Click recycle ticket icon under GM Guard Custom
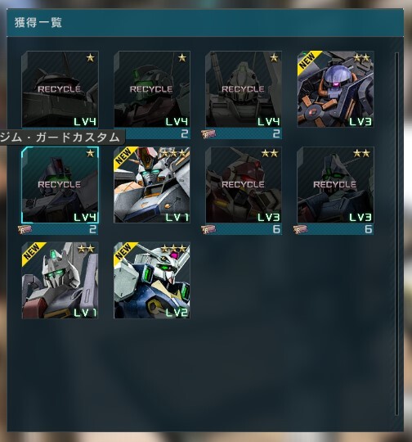Viewport: 412px width, 442px height. (x=25, y=229)
